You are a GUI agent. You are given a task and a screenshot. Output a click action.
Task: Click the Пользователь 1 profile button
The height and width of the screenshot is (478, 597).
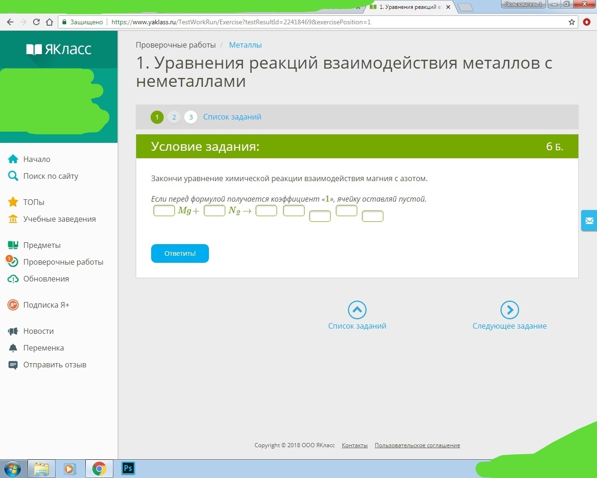[523, 4]
